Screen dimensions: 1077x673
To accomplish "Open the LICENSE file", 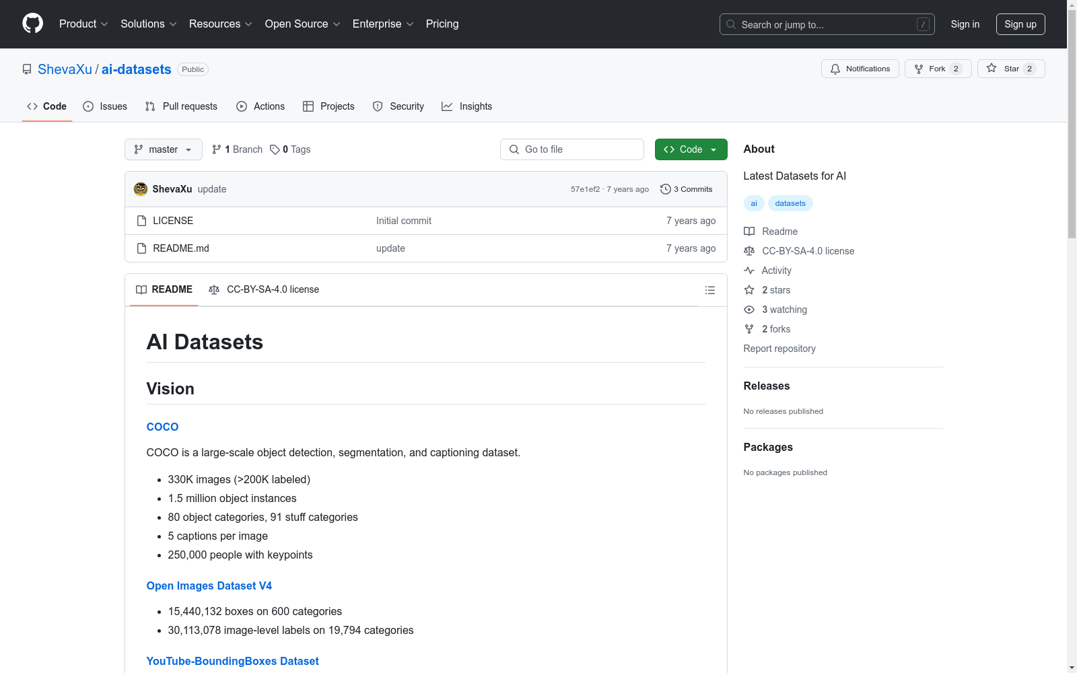I will [173, 221].
